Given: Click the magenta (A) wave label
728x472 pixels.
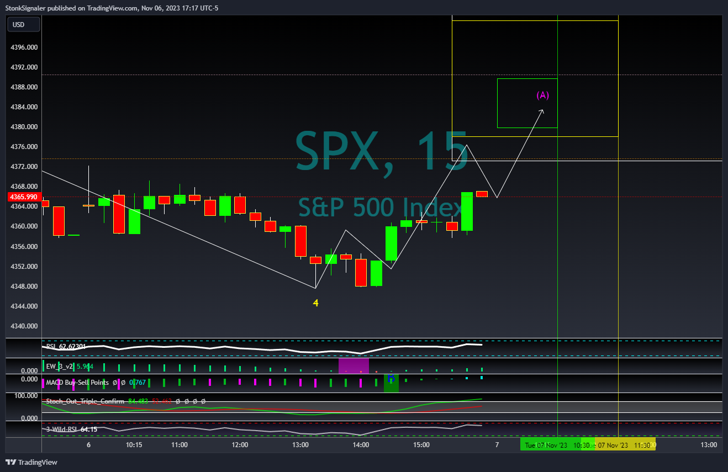Looking at the screenshot, I should (543, 95).
